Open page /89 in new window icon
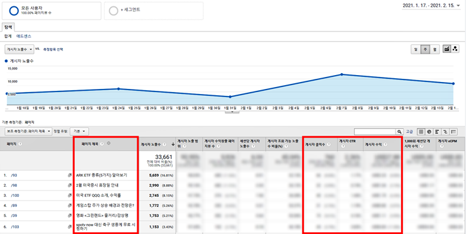The width and height of the screenshot is (466, 234). (x=70, y=206)
